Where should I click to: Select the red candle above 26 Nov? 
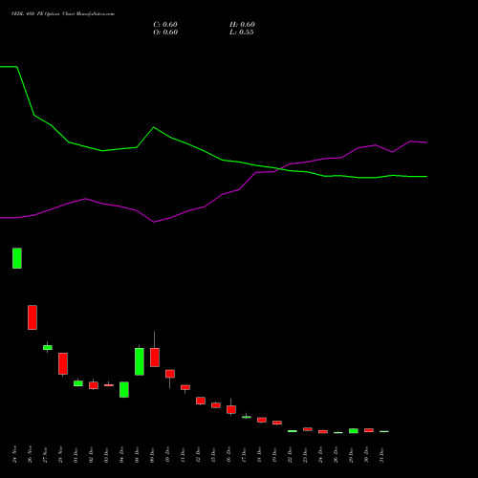point(33,317)
